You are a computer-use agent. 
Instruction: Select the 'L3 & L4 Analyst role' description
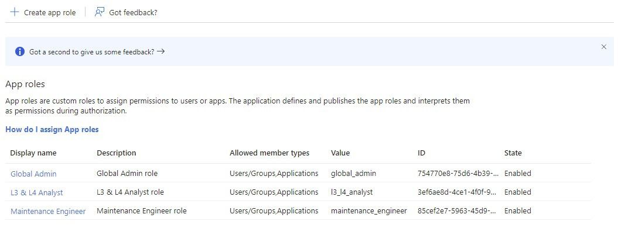(x=130, y=192)
